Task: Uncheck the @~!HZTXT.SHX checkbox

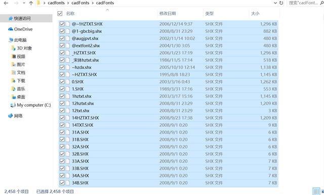Action: pyautogui.click(x=62, y=24)
